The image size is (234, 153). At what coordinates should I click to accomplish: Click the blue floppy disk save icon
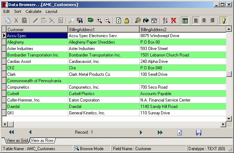[x=198, y=133]
